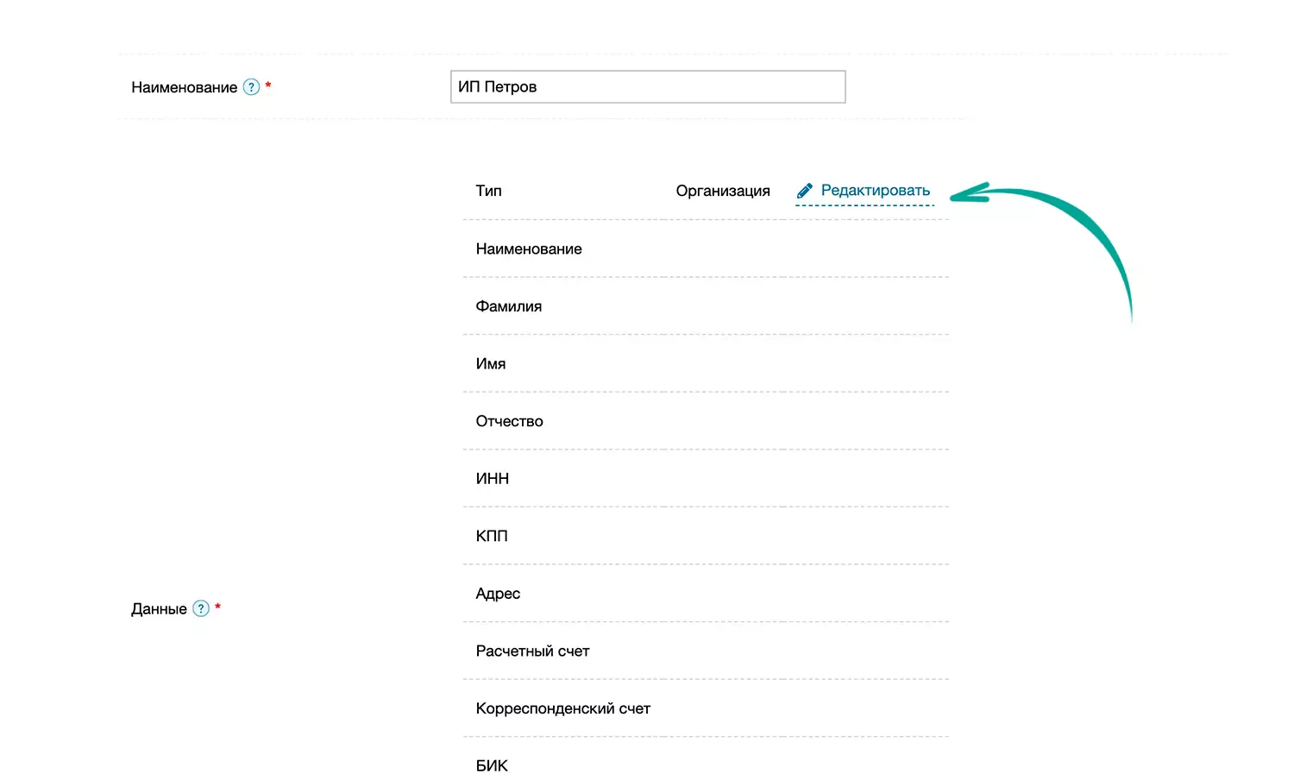Screen dimensions: 1294x780
Task: Click the ИНН row label
Action: pos(493,479)
